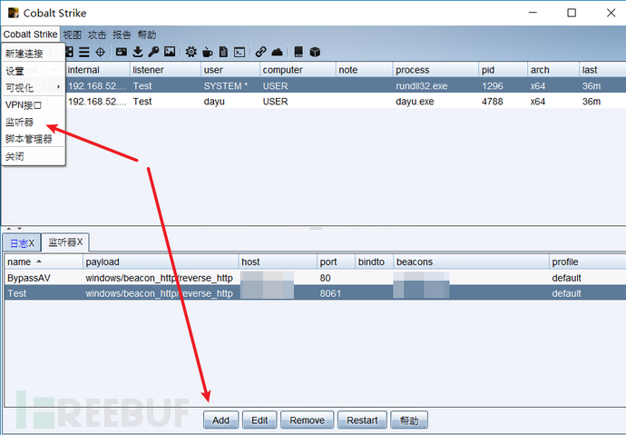Click the coffee cup Java applet icon
626x435 pixels.
[x=207, y=52]
